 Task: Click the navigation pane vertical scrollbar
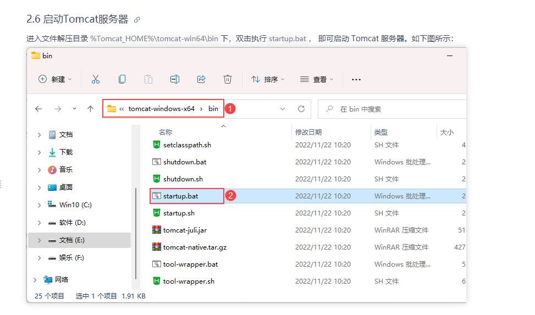(136, 233)
